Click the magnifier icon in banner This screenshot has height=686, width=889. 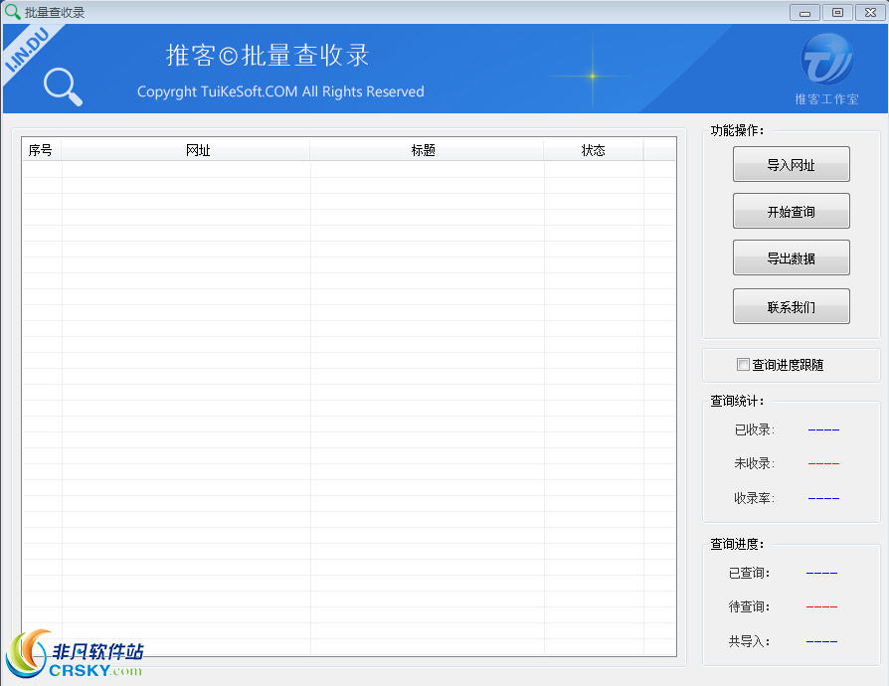[x=63, y=86]
